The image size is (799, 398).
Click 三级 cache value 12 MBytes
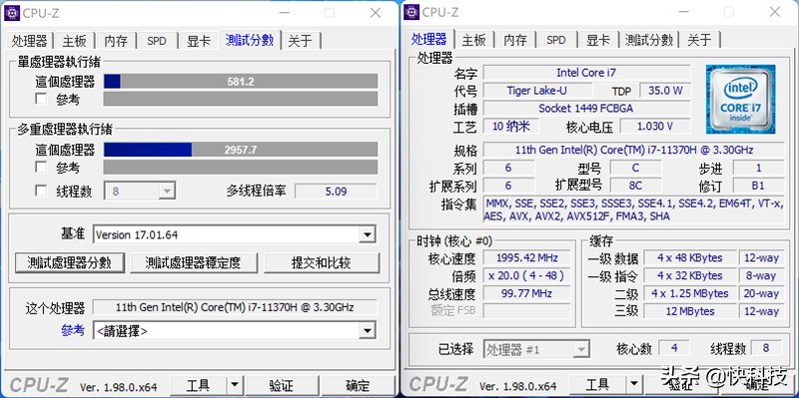pos(689,310)
